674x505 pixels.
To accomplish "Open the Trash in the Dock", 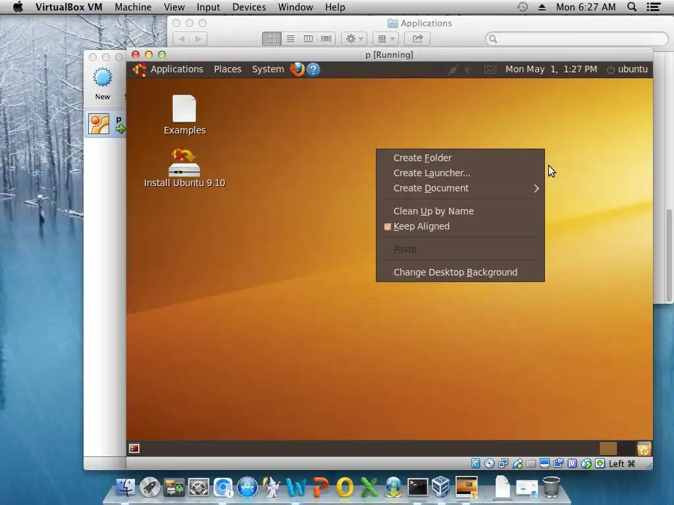I will [552, 487].
